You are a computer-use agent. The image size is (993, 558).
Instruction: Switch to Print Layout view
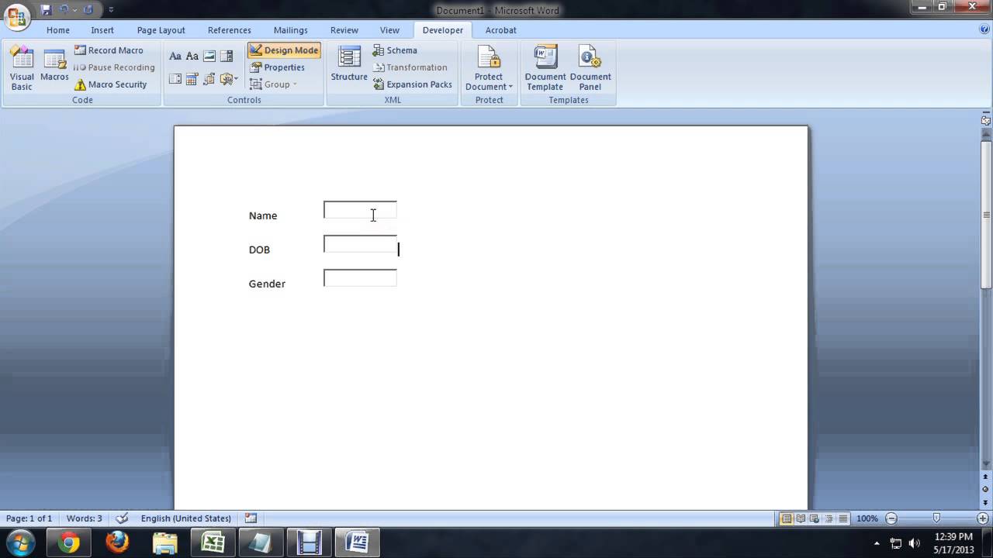point(787,518)
